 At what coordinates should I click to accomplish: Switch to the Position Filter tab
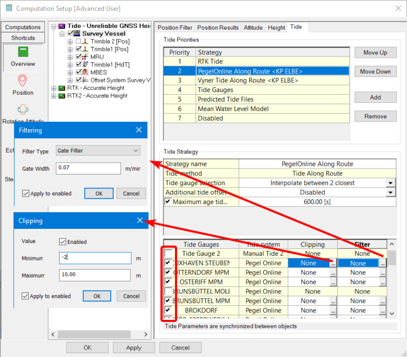tap(174, 27)
